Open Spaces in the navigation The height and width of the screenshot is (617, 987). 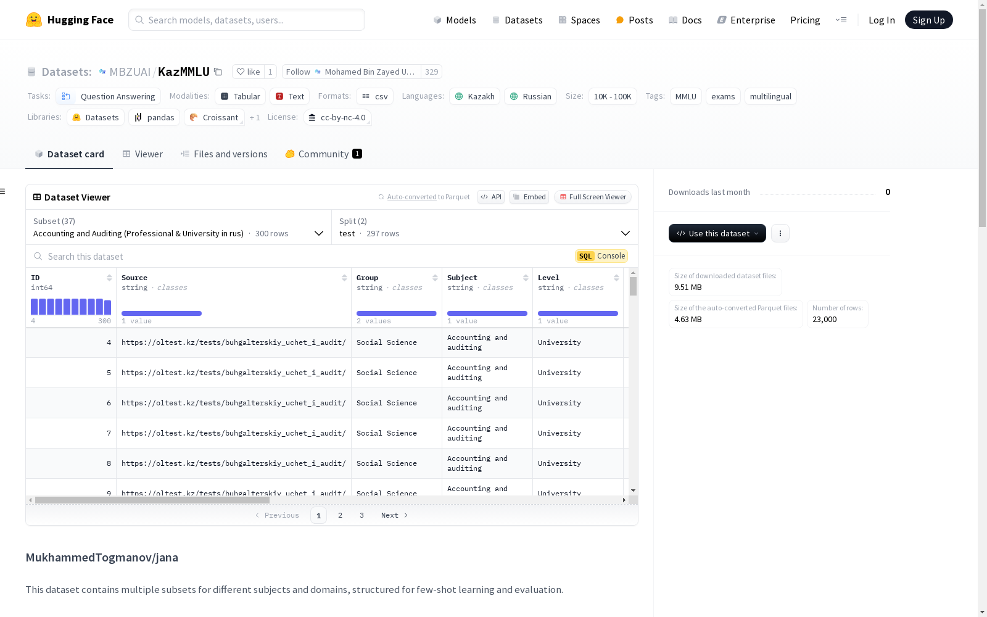pyautogui.click(x=579, y=20)
